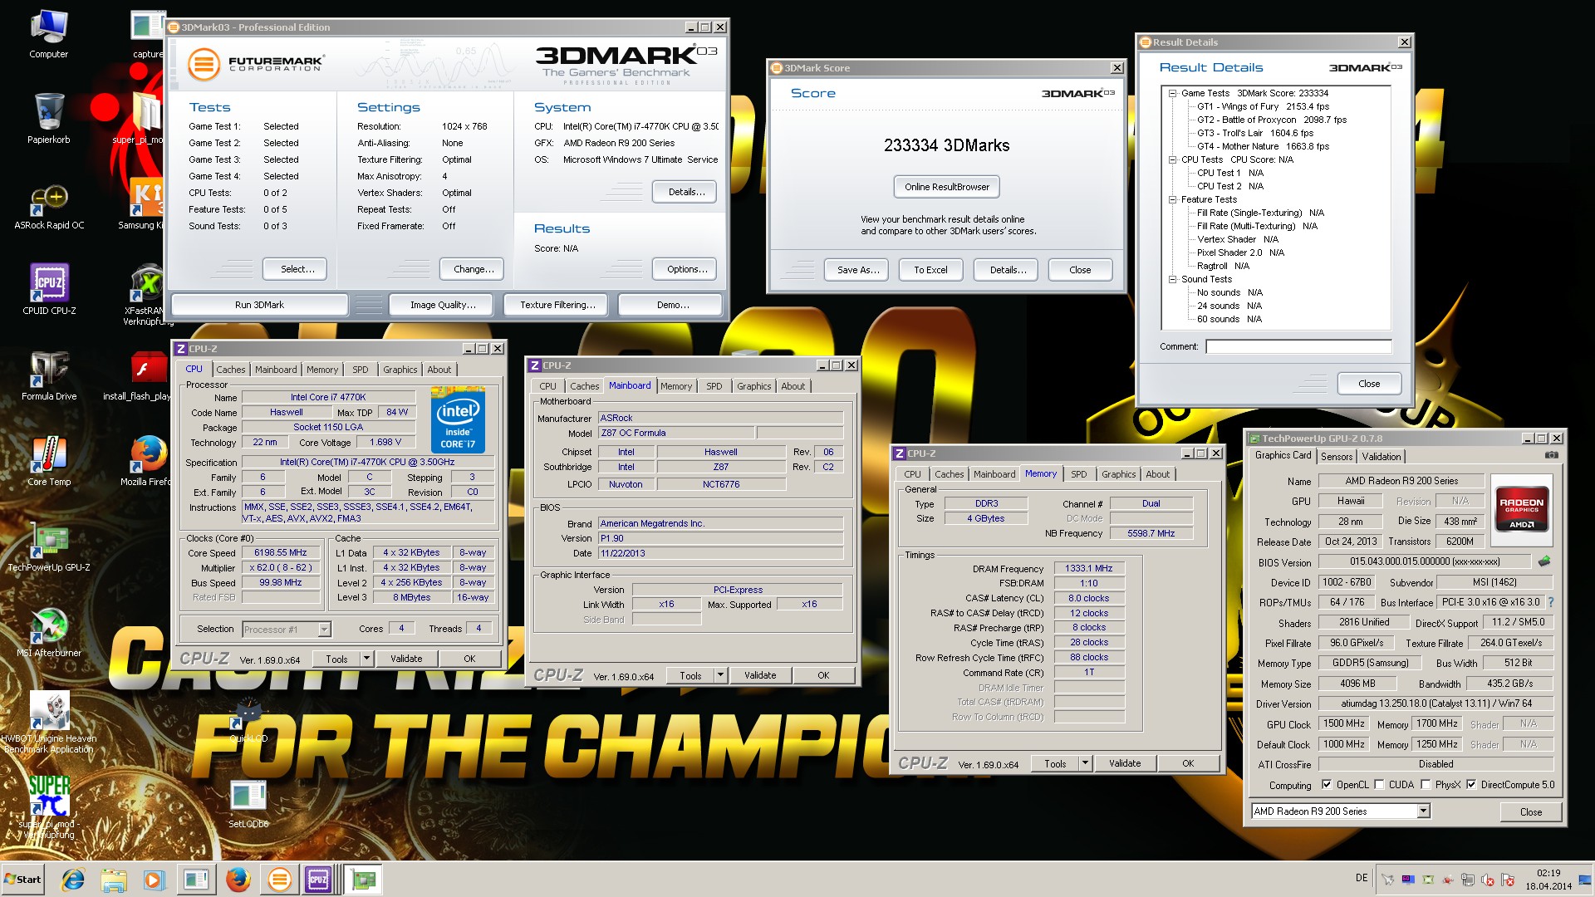Toggle the OpenCL checkbox in GPU-Z

(1327, 785)
